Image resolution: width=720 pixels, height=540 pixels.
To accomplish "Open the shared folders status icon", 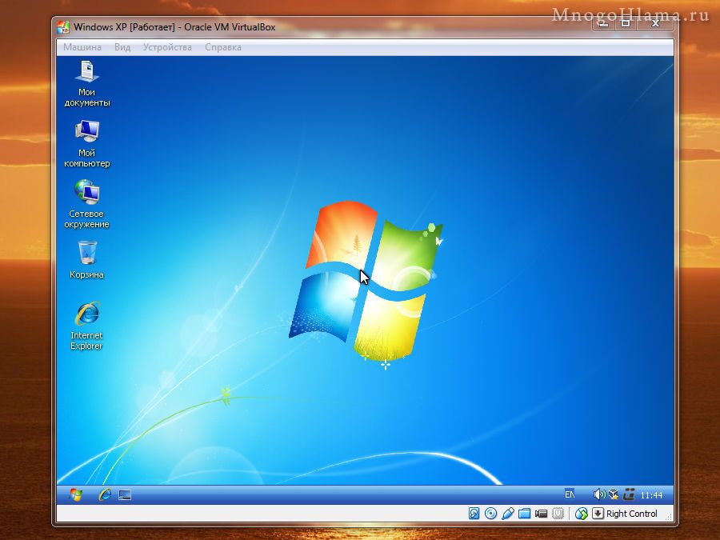I will click(x=524, y=514).
